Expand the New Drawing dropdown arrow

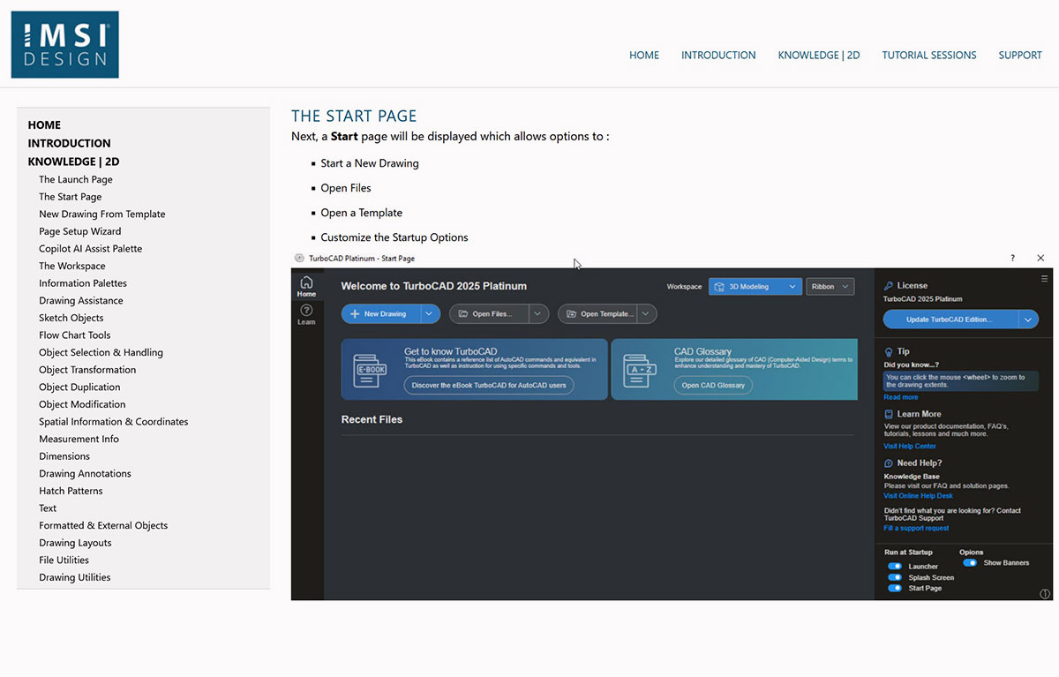click(429, 313)
